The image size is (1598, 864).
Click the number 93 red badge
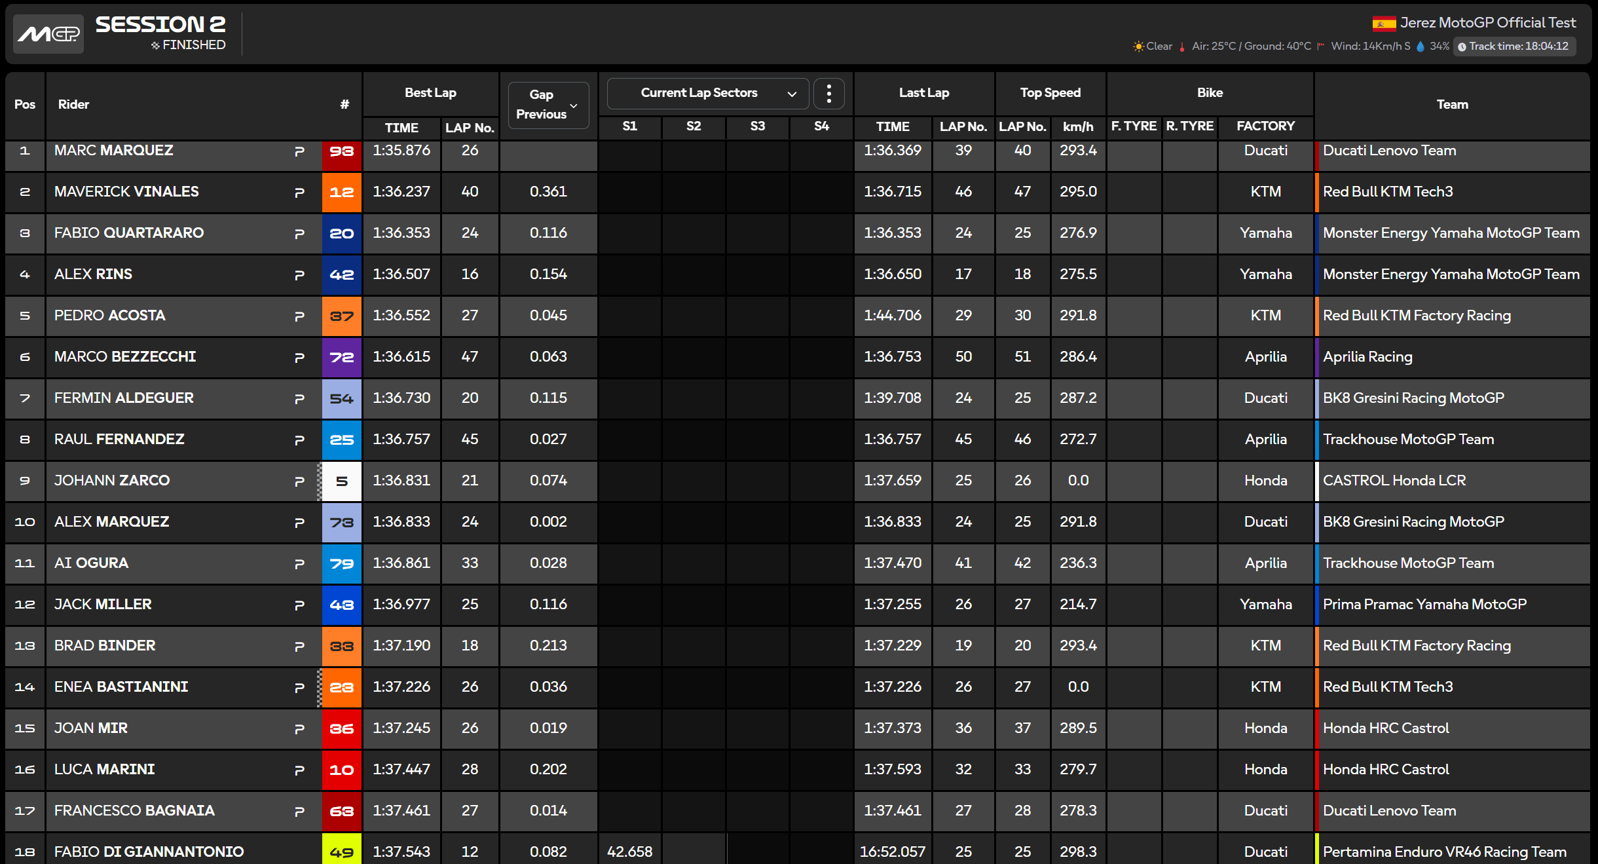click(x=341, y=152)
